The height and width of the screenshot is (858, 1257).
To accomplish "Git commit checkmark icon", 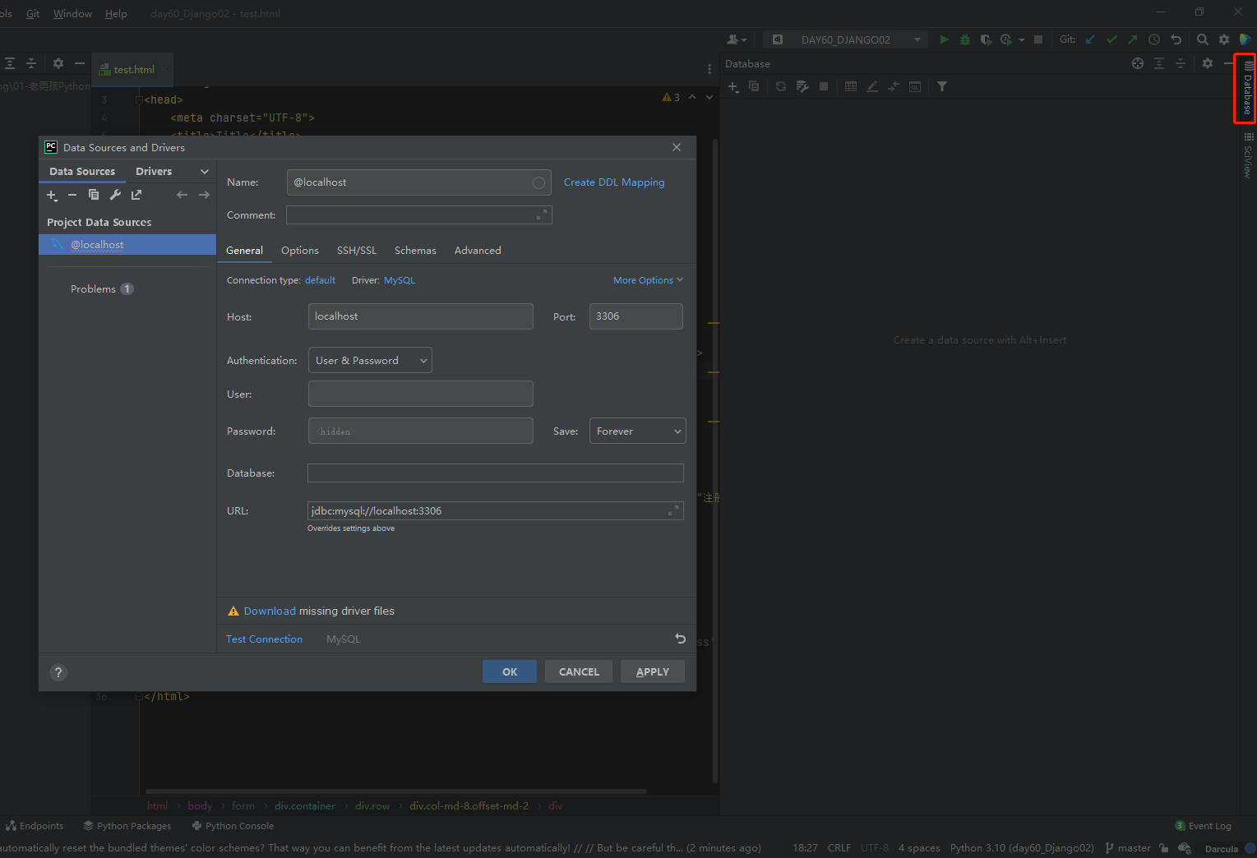I will point(1111,39).
